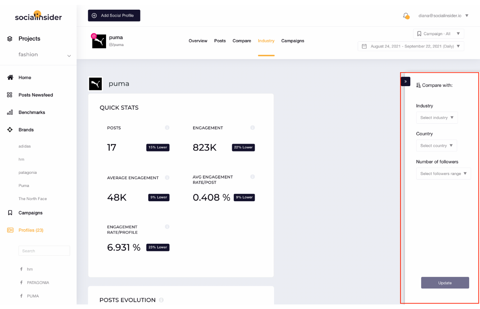The width and height of the screenshot is (480, 309).
Task: Click the profiles Search input field
Action: point(44,251)
